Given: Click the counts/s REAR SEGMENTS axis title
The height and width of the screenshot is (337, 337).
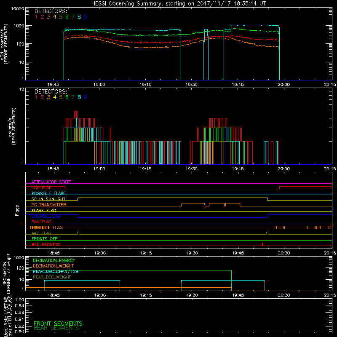Looking at the screenshot, I should click(x=12, y=126).
